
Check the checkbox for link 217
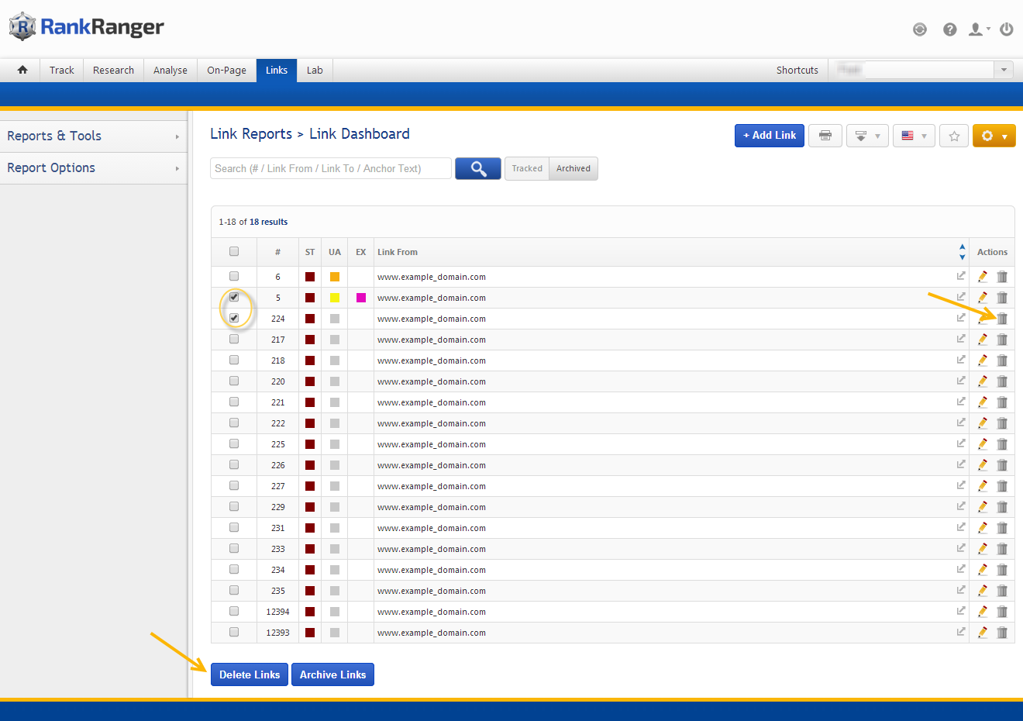click(x=234, y=339)
